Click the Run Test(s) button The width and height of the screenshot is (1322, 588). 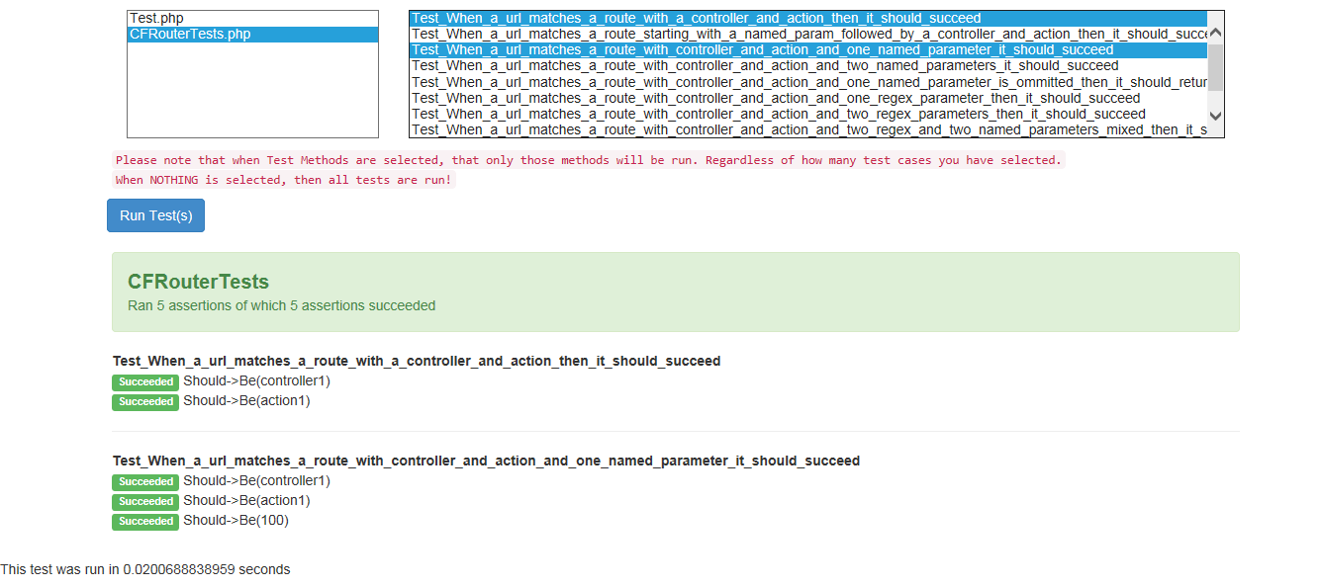click(155, 214)
